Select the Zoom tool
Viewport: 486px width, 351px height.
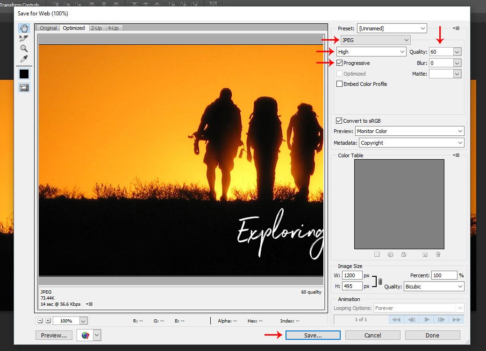24,48
